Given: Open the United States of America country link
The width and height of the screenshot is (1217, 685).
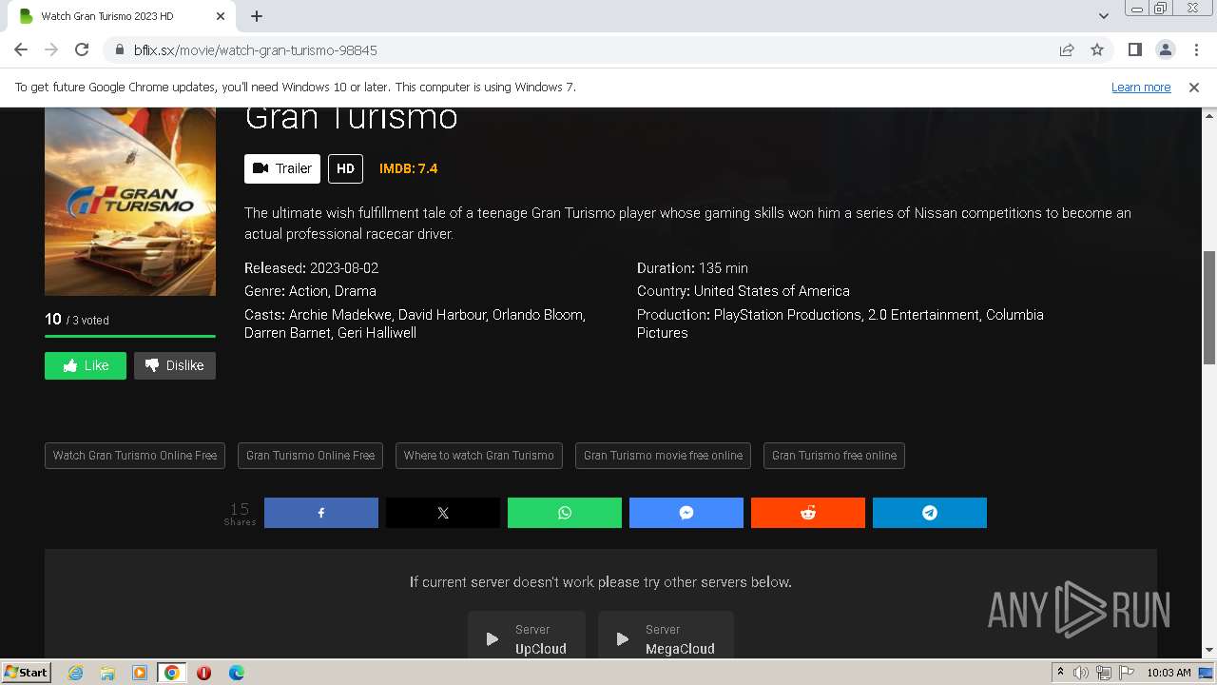Looking at the screenshot, I should pos(772,291).
